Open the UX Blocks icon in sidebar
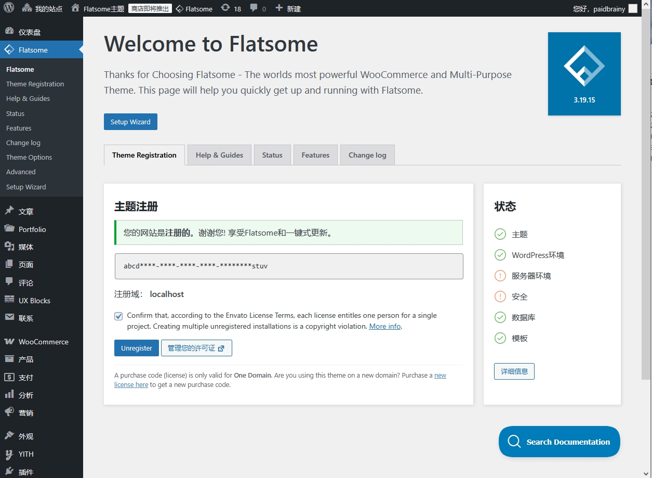Viewport: 652px width, 478px height. click(x=9, y=300)
